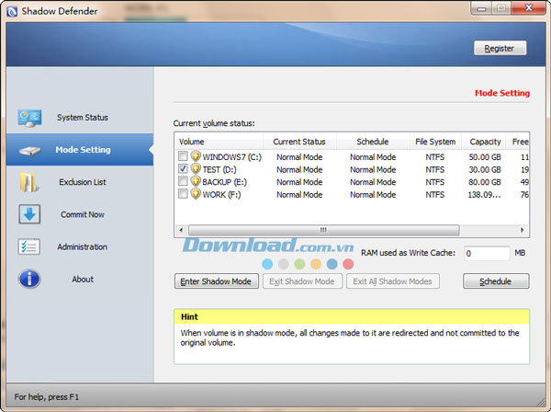Click the "For help, press F1" status text

(x=47, y=397)
